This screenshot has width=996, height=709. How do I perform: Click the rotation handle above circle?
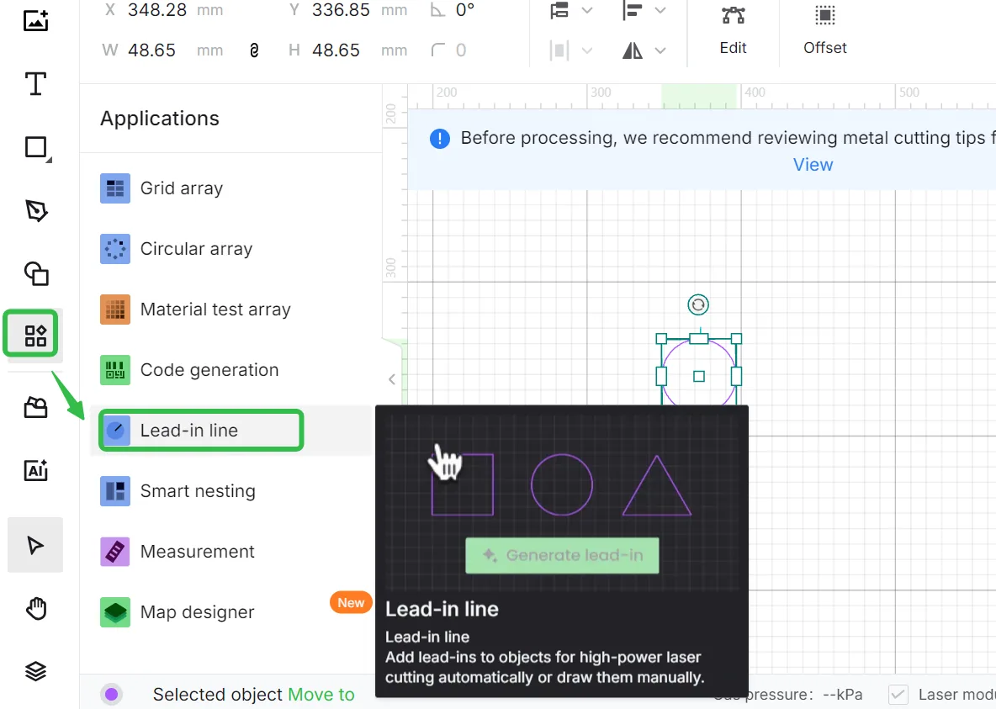pos(698,305)
